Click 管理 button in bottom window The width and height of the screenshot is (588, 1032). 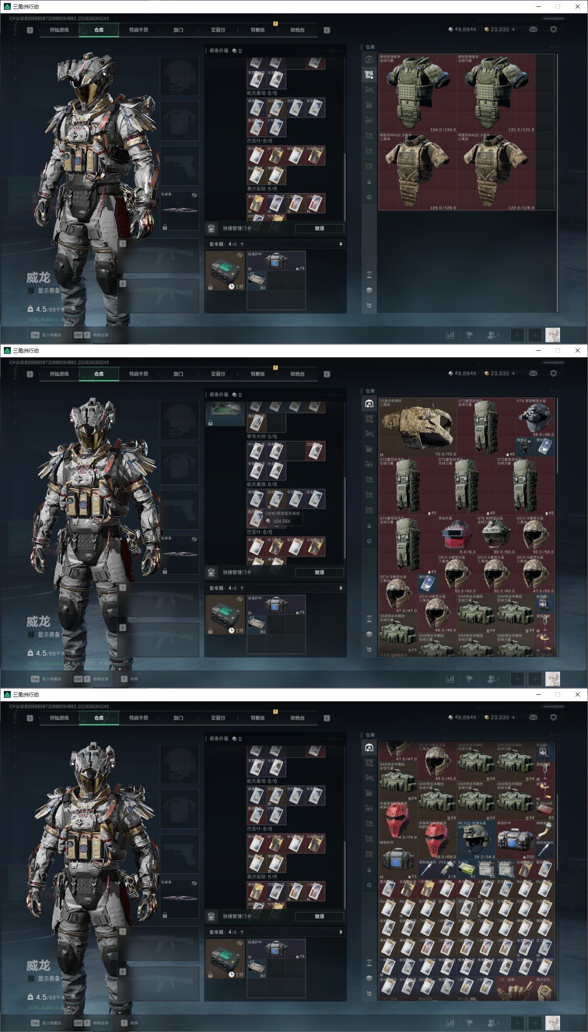click(x=319, y=916)
